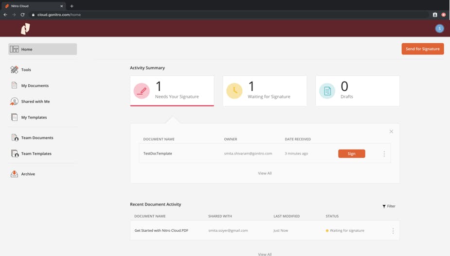Click the 'Just Now' last modified cell
Viewport: 450px width, 256px height.
coord(281,230)
